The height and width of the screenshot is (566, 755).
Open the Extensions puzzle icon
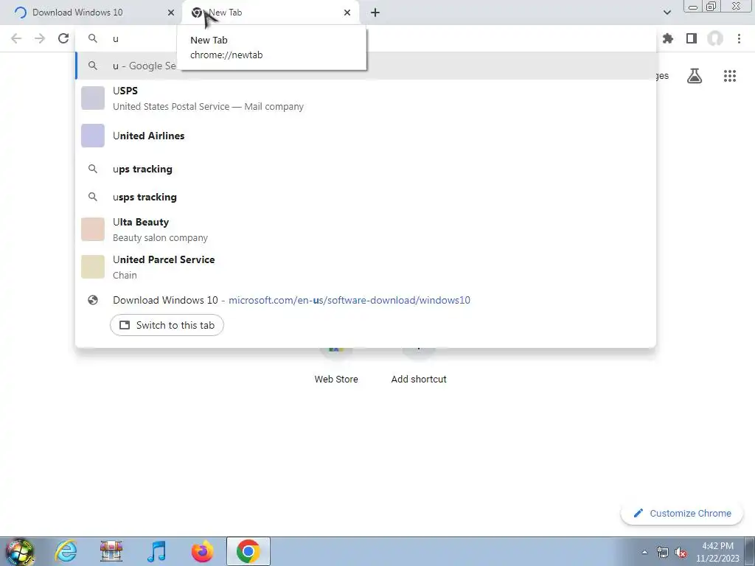(668, 38)
